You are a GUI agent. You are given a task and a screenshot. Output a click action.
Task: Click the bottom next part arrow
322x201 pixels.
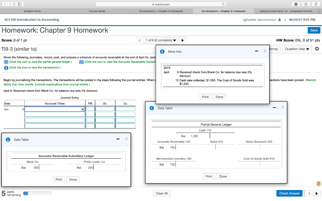[317, 193]
